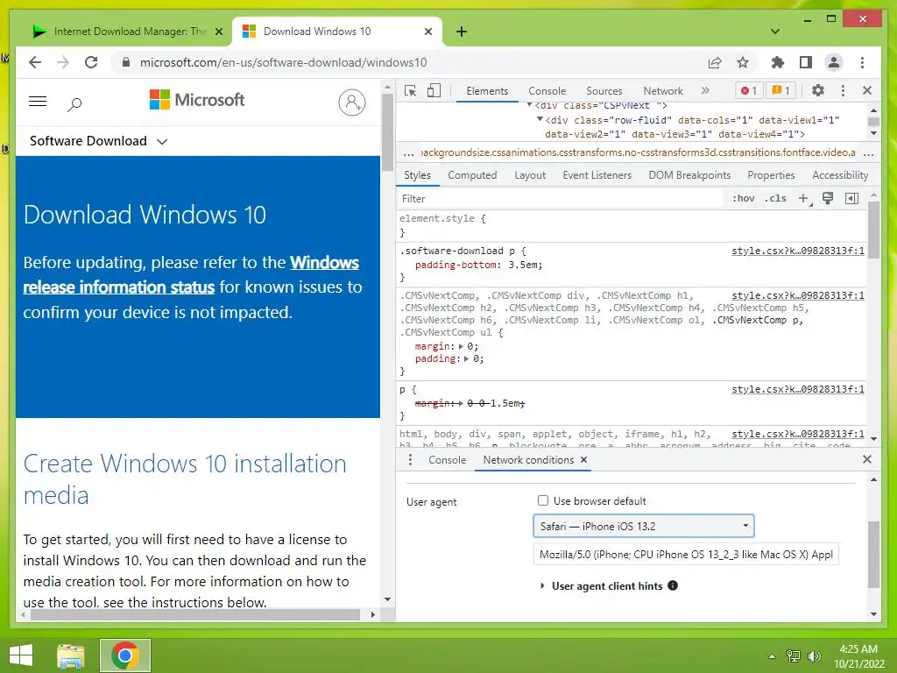
Task: Click the Styles filter input
Action: (x=561, y=199)
